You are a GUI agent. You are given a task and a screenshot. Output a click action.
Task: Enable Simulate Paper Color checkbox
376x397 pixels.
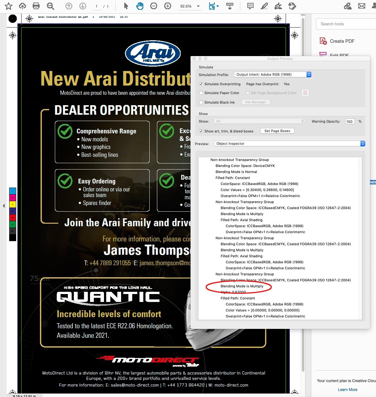pyautogui.click(x=201, y=93)
